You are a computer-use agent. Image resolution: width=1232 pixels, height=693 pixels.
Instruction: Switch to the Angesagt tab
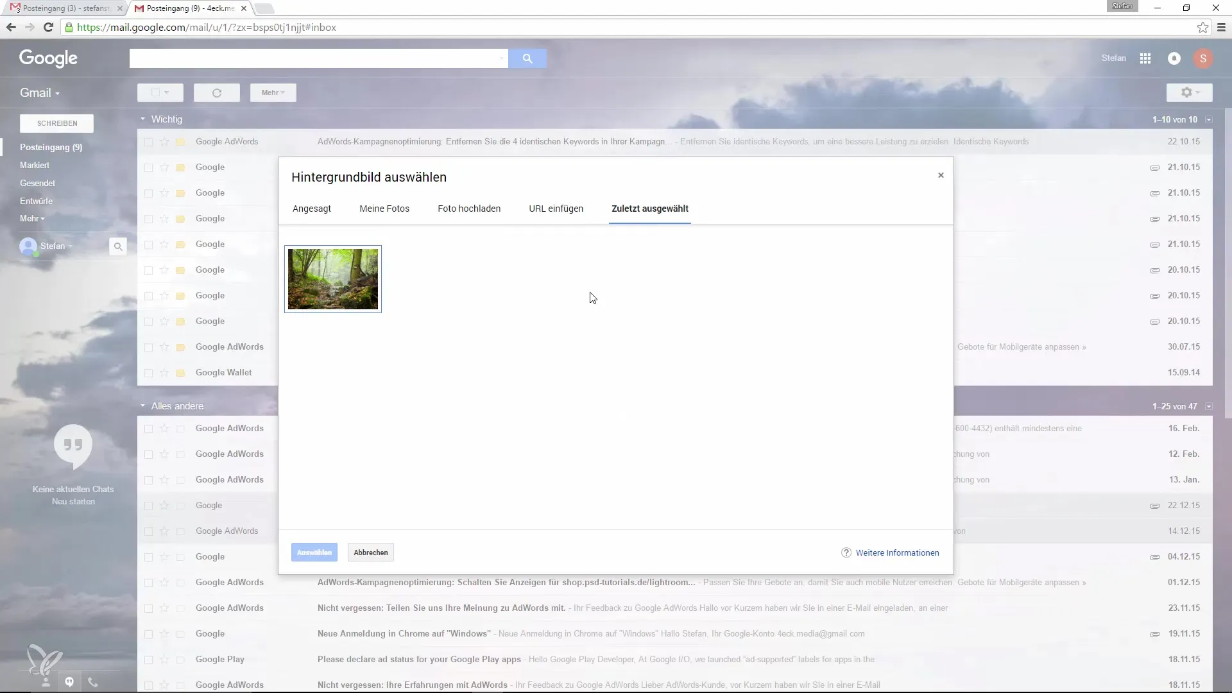tap(312, 209)
